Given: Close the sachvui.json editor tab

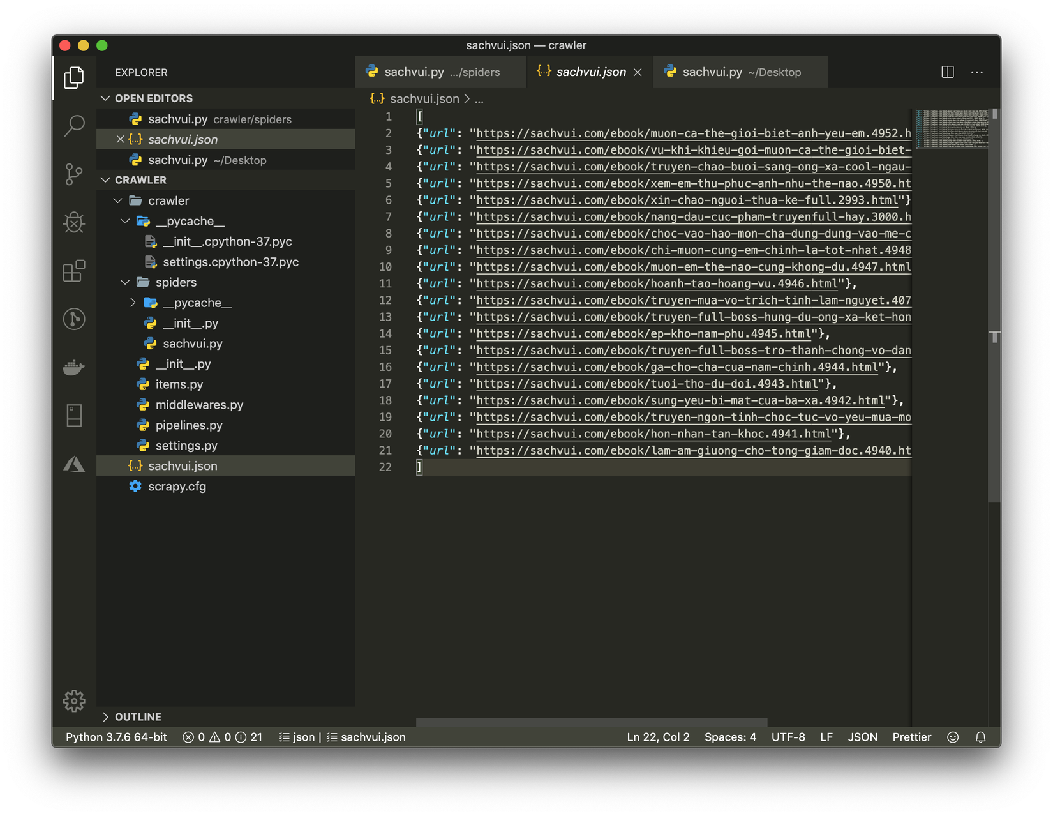Looking at the screenshot, I should point(638,72).
